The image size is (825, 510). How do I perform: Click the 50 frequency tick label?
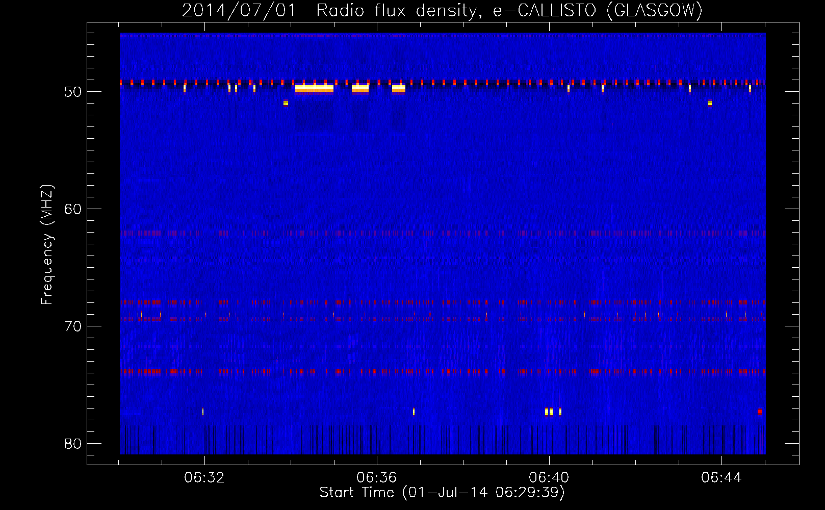pos(73,92)
